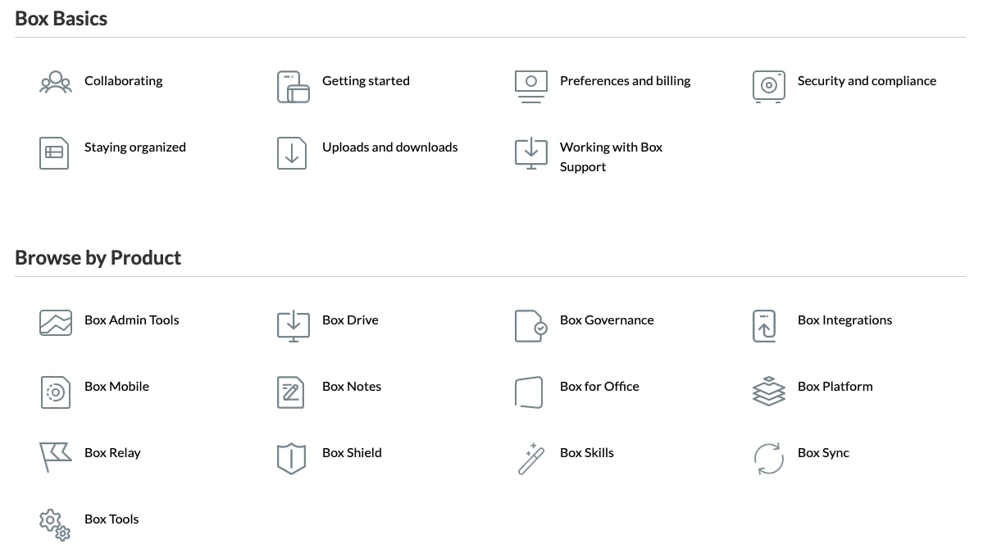This screenshot has height=553, width=983.
Task: Click the Box Skills magic wand icon
Action: coord(530,458)
